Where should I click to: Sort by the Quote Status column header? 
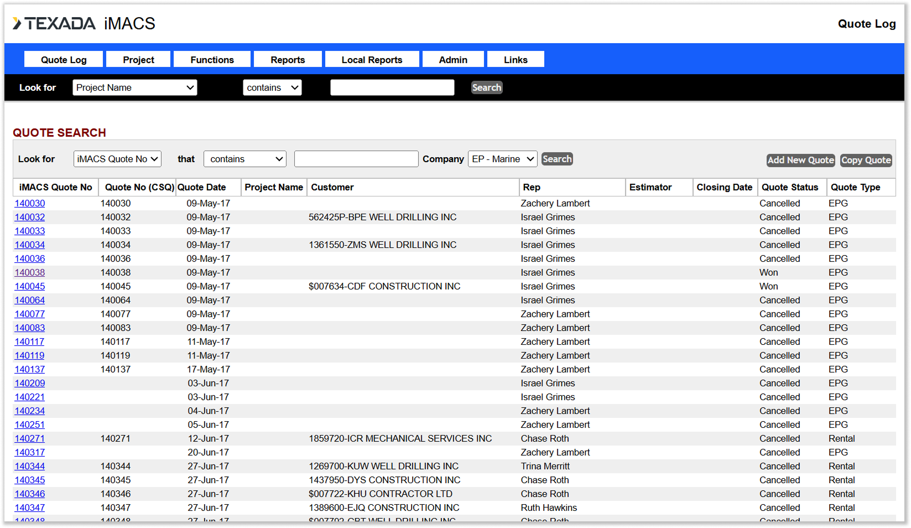point(789,187)
